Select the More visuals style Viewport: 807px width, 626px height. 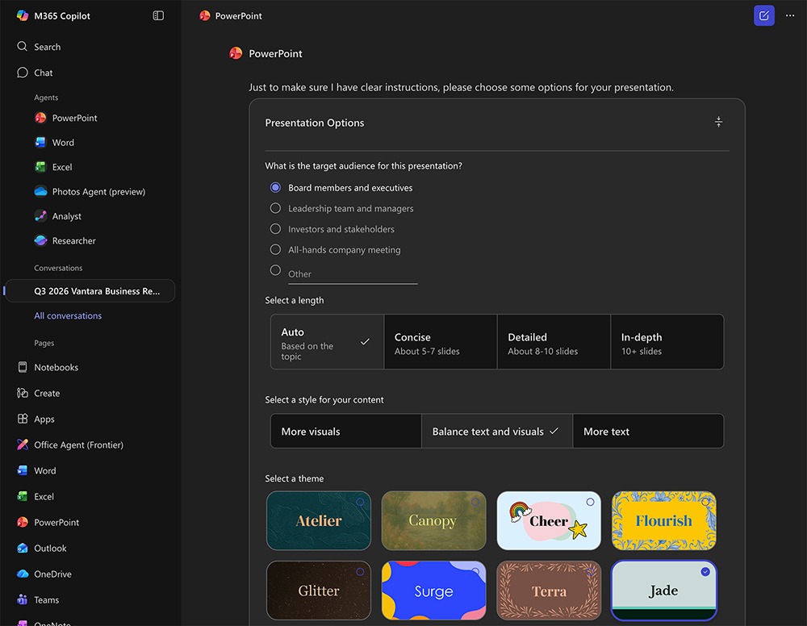[345, 432]
